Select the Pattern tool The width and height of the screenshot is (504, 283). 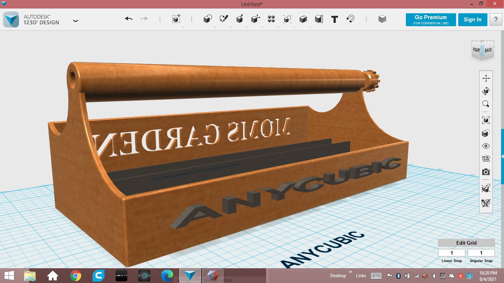click(271, 19)
